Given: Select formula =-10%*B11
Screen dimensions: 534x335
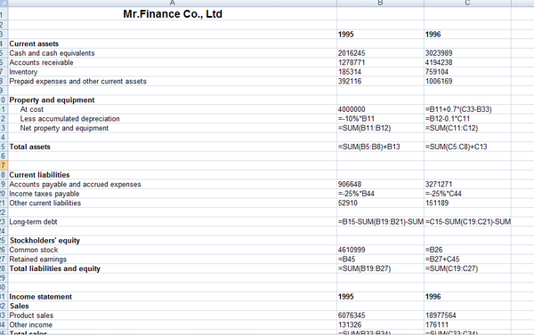Looking at the screenshot, I should tap(357, 119).
